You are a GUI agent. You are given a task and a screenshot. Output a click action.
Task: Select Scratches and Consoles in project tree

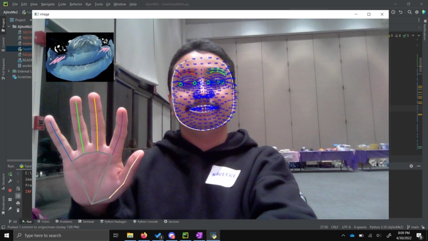[x=22, y=77]
